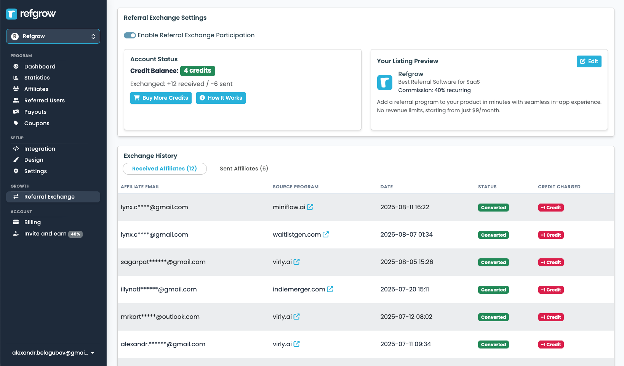The height and width of the screenshot is (366, 624).
Task: Click the 40% badge next to Invite and earn
Action: click(75, 234)
